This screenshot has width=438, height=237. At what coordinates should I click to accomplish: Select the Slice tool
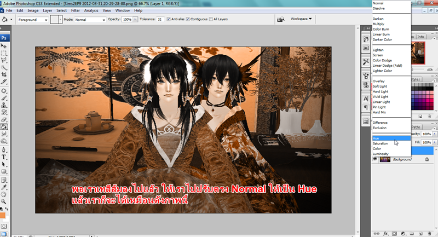point(4,82)
